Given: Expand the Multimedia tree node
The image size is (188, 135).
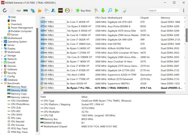Looking at the screenshot, I should tap(2, 52).
